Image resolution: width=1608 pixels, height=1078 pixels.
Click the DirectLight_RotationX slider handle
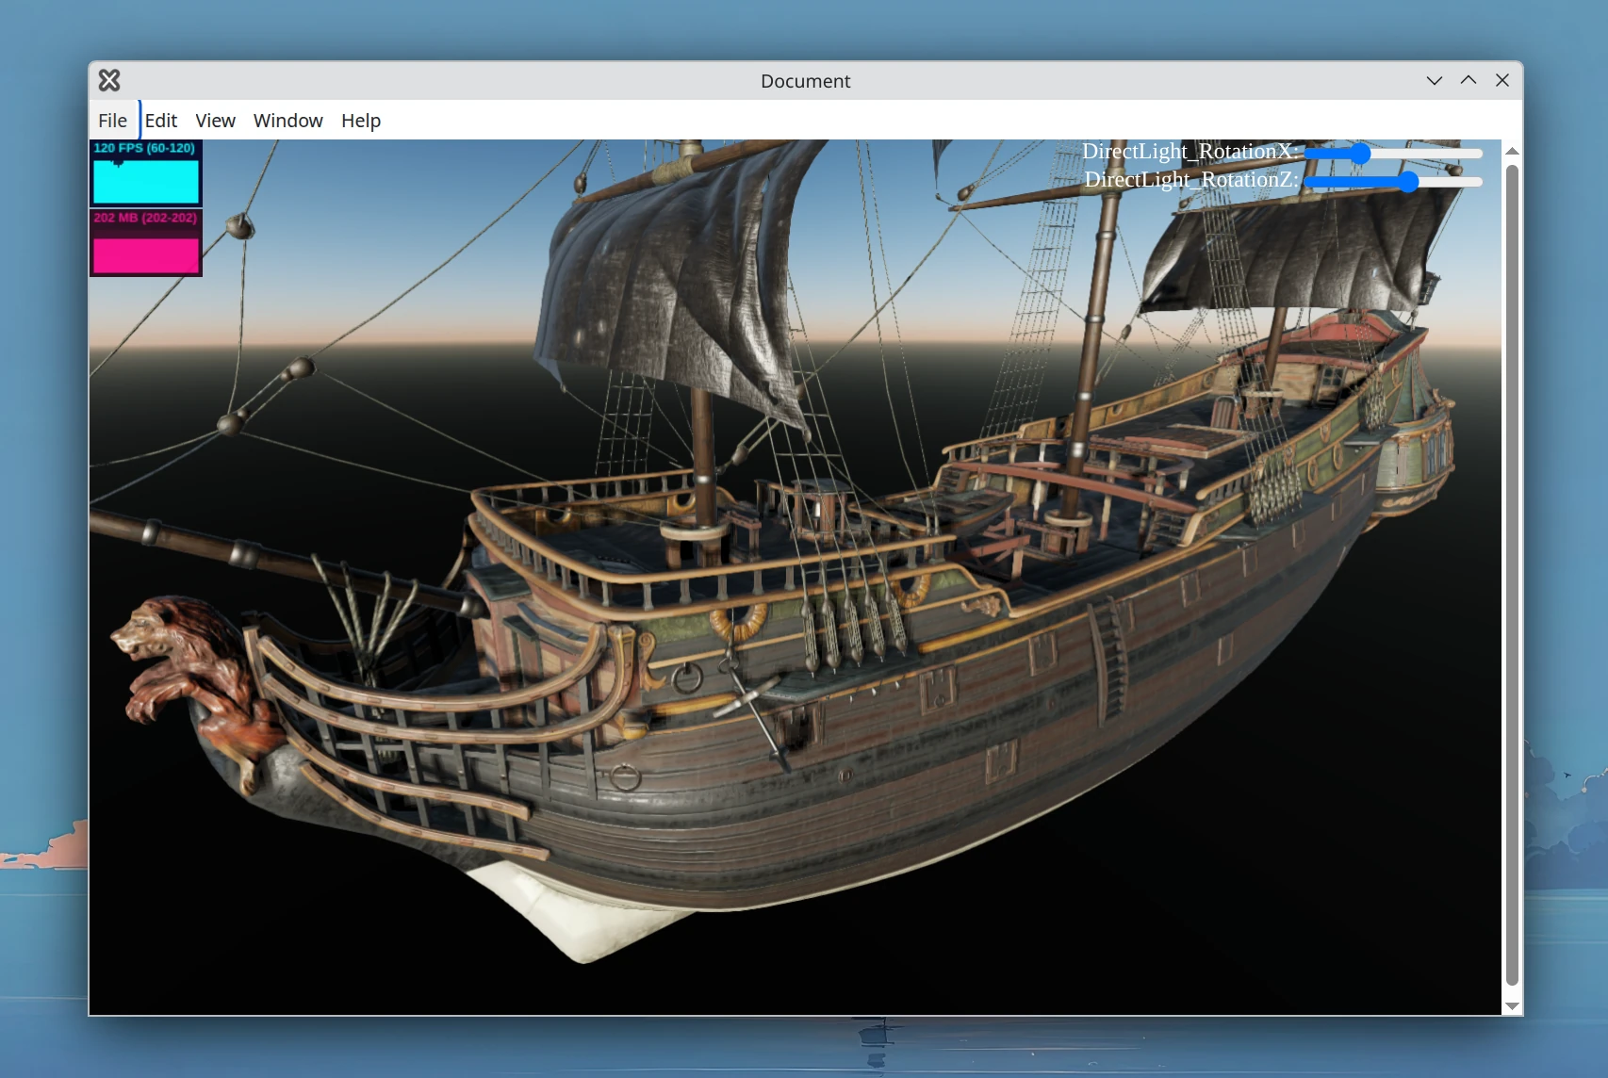tap(1359, 154)
